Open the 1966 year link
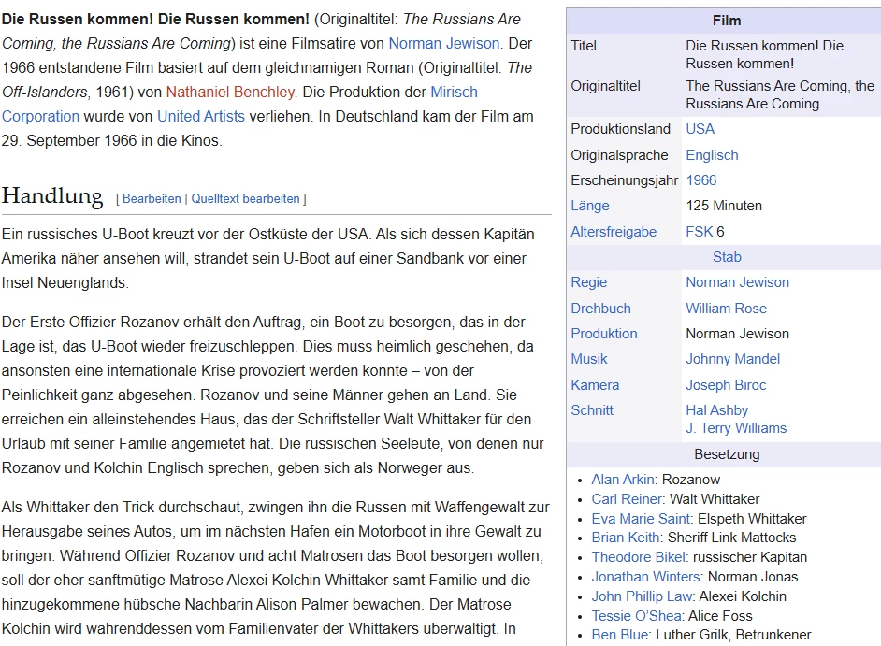 click(701, 180)
